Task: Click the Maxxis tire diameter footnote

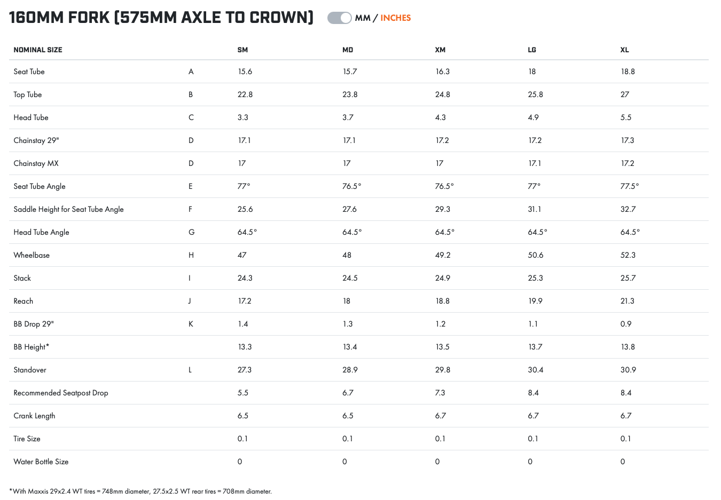Action: pyautogui.click(x=140, y=491)
